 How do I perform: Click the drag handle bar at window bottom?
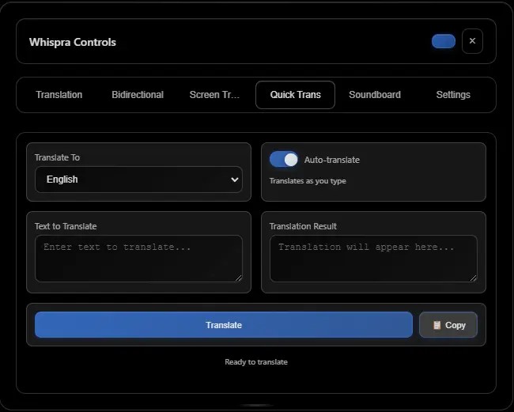256,405
